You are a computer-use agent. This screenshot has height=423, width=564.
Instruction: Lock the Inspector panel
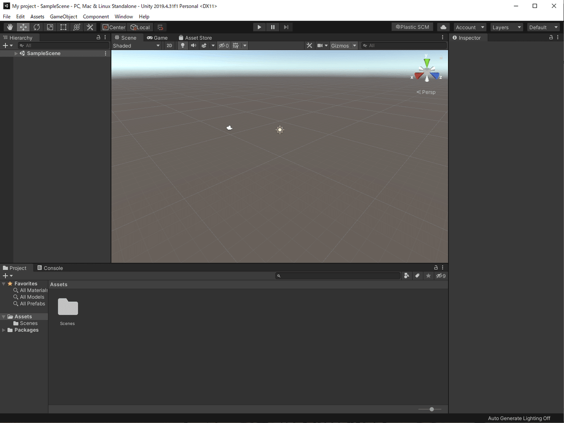551,38
